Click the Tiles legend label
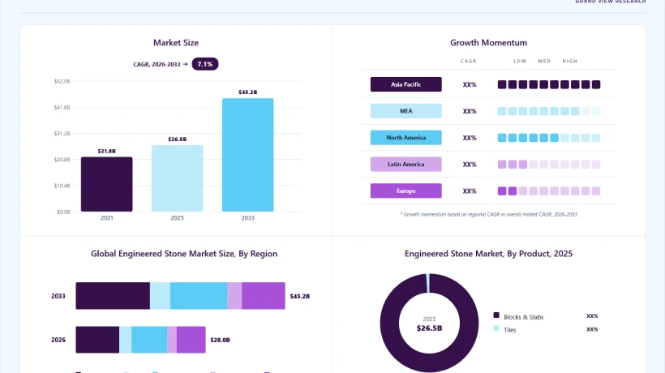This screenshot has height=373, width=665. point(510,330)
